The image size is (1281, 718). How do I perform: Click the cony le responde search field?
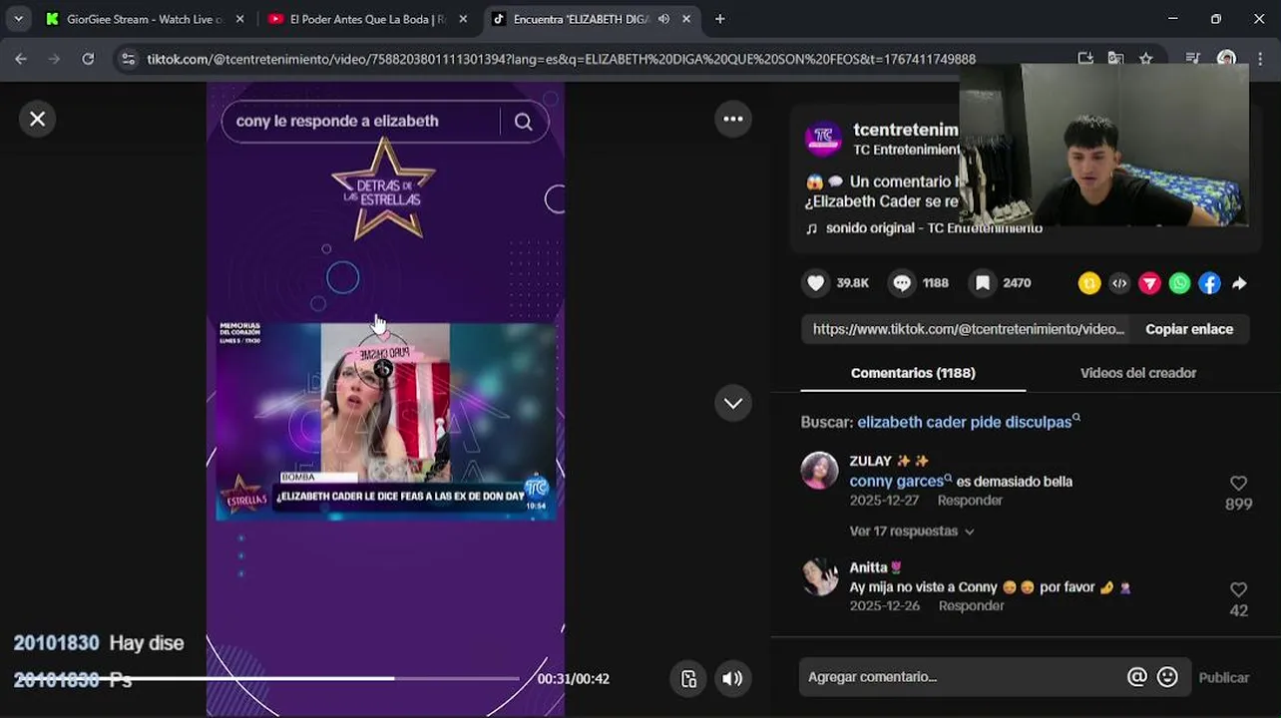point(361,121)
